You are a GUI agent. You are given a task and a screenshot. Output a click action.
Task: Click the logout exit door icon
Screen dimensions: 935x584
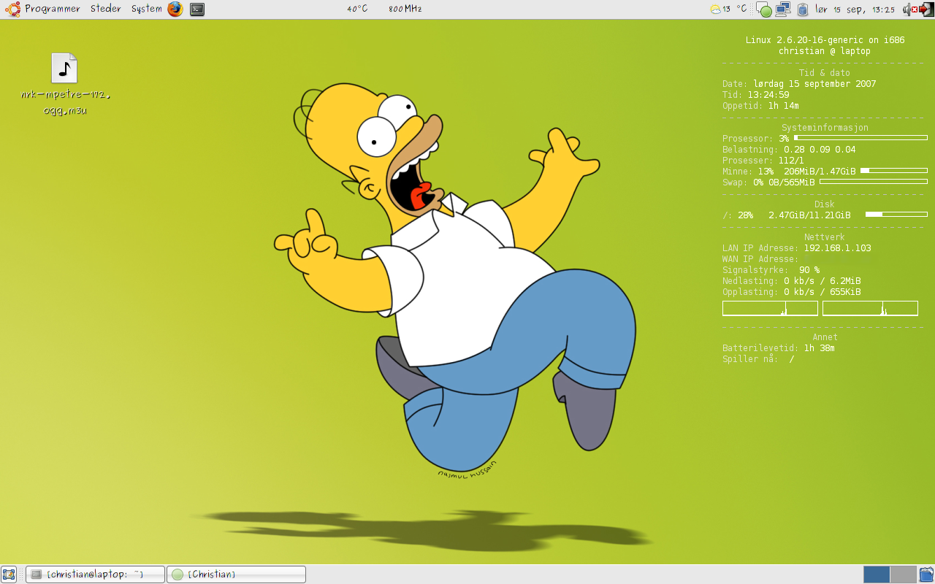tap(926, 9)
